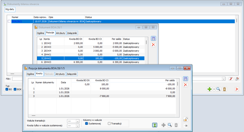
Task: Add a new amount row with plus icon
Action: coord(163,125)
